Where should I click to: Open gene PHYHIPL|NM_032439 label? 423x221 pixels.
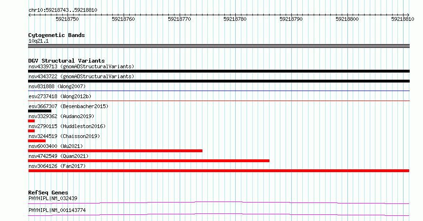pyautogui.click(x=53, y=198)
